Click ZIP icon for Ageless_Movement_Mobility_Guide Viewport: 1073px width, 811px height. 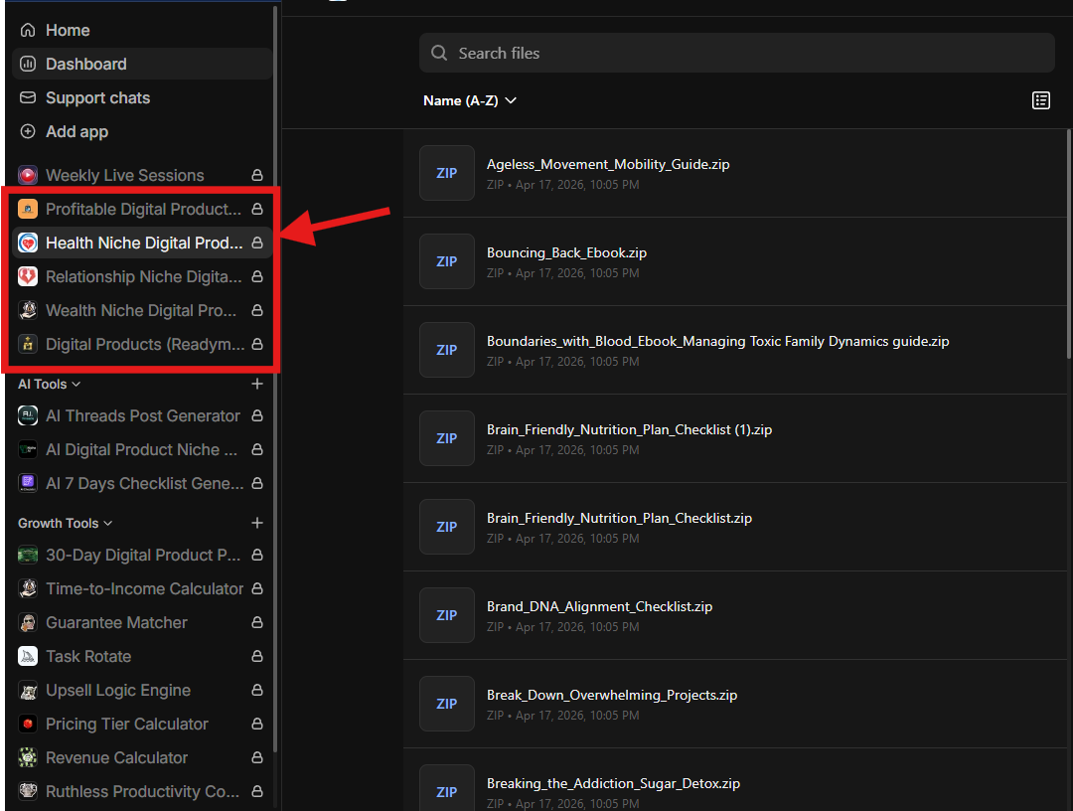(x=447, y=173)
